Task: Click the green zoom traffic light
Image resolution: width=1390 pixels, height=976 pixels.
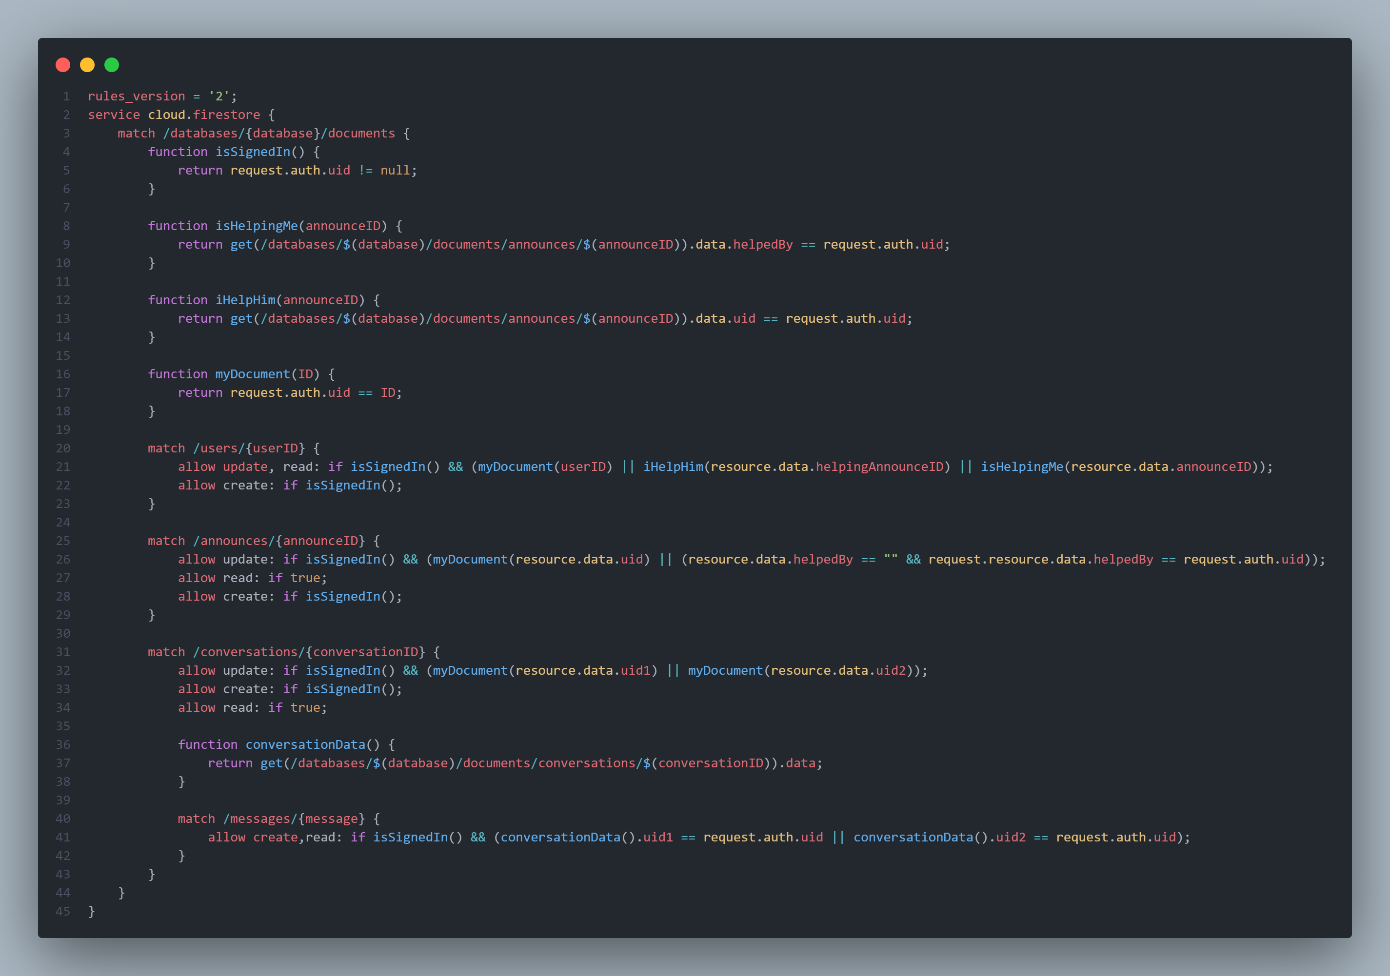Action: [111, 65]
